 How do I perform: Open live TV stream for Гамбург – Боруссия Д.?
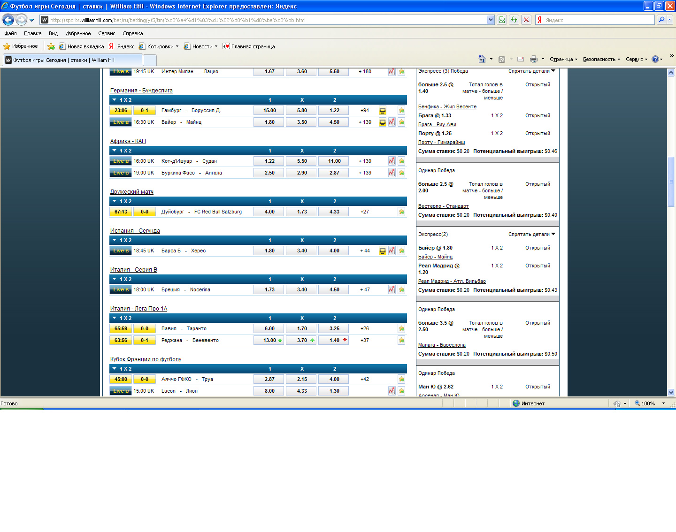tap(383, 111)
